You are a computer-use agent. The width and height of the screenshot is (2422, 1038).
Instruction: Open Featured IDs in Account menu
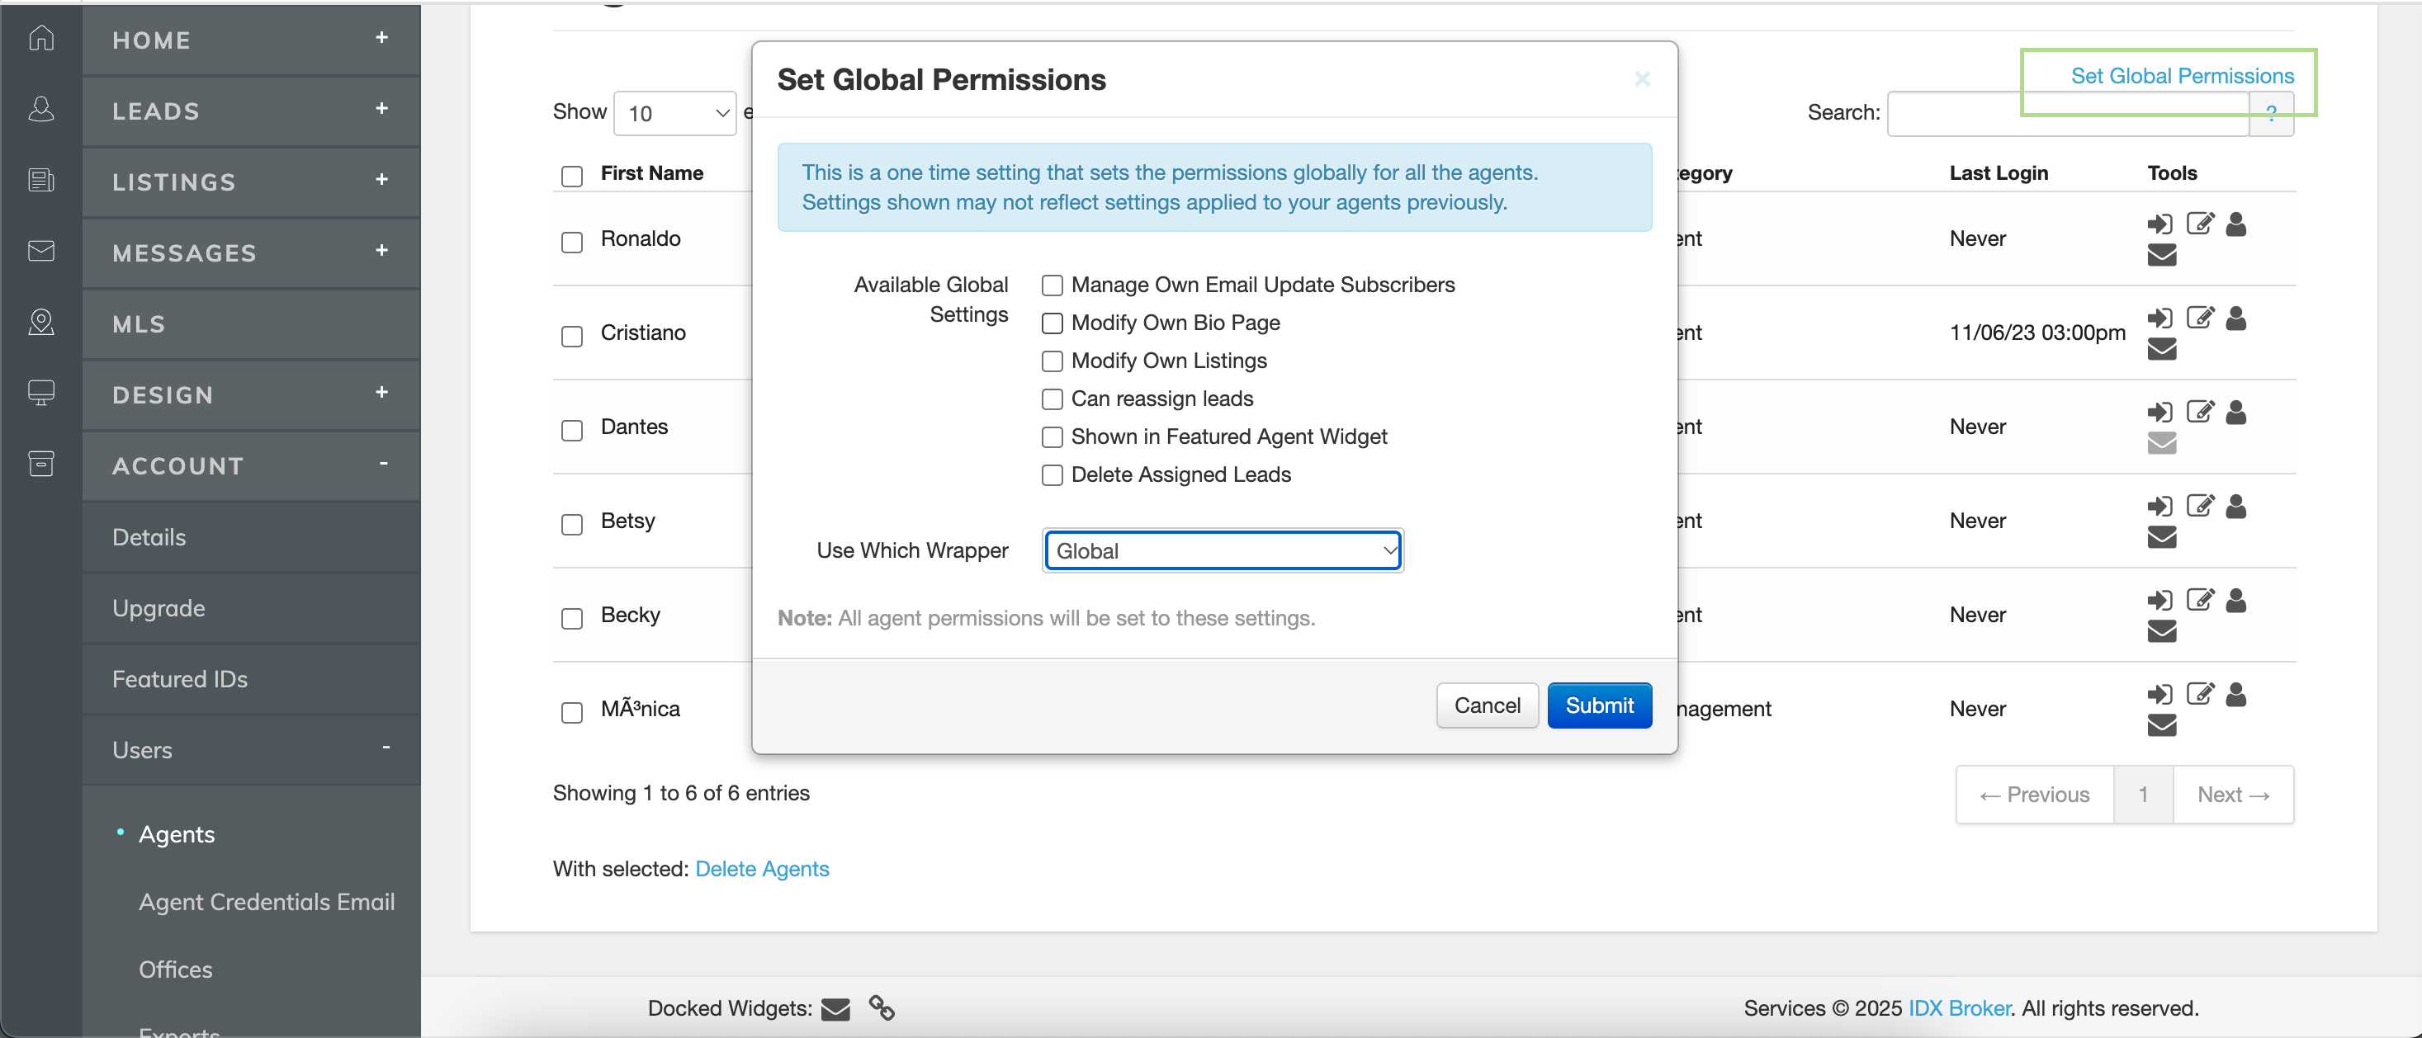click(x=180, y=678)
